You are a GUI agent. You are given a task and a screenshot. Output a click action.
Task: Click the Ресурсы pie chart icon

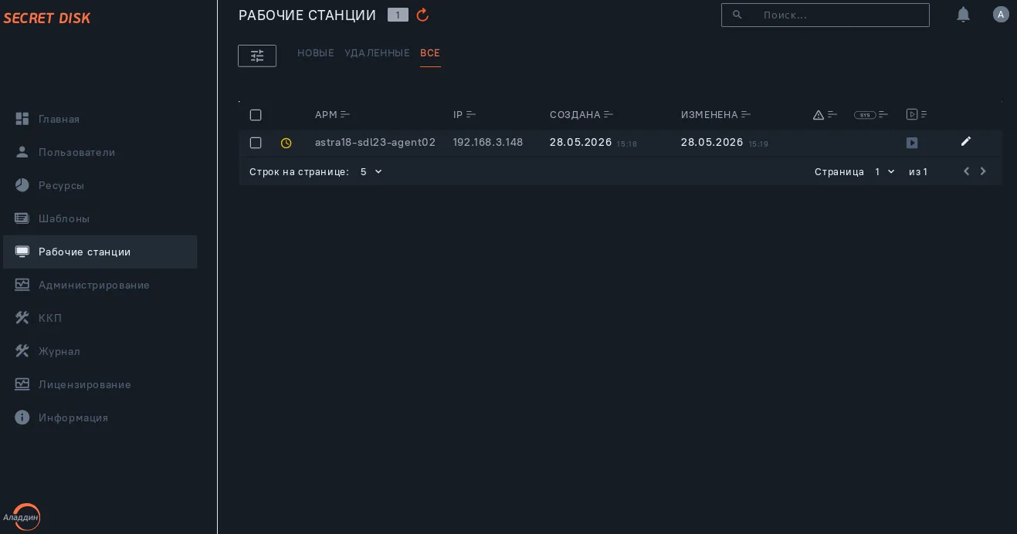point(22,185)
